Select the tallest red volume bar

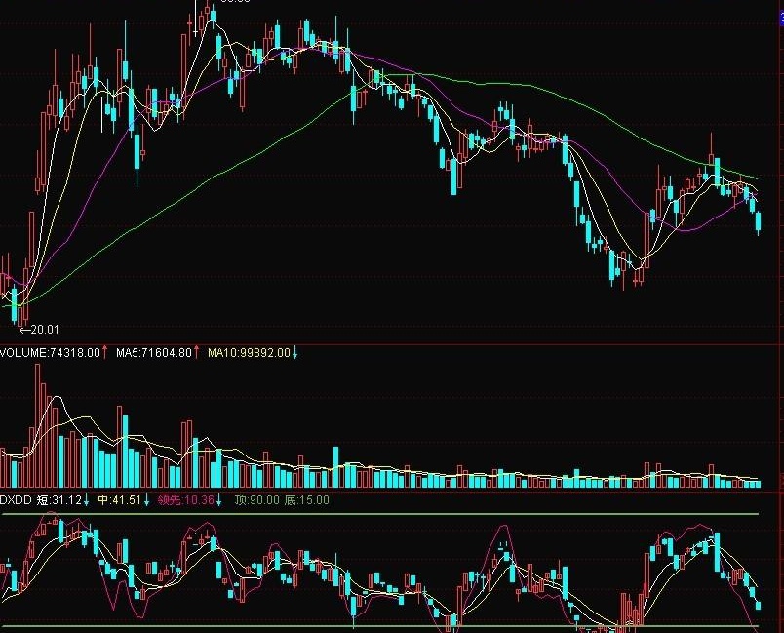[x=37, y=426]
